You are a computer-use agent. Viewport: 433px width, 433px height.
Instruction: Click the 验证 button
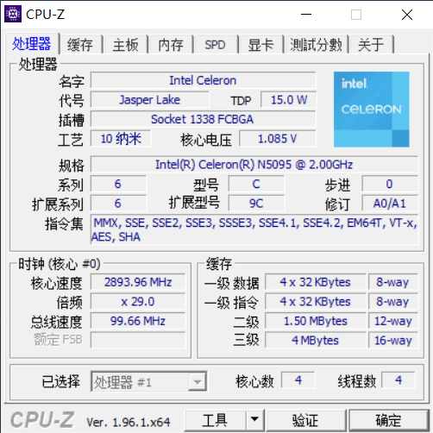(x=305, y=420)
